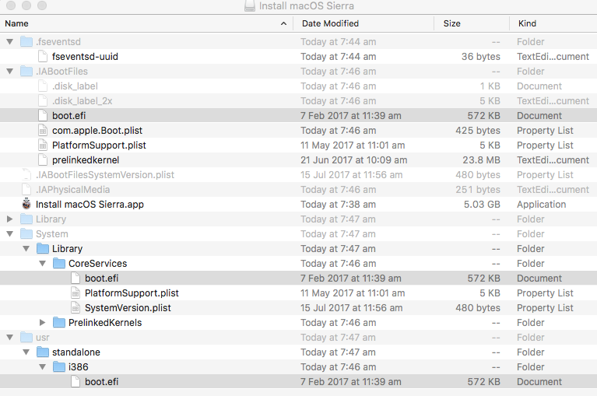597x396 pixels.
Task: Click the 21 Jun 2017 date cell
Action: pyautogui.click(x=353, y=160)
